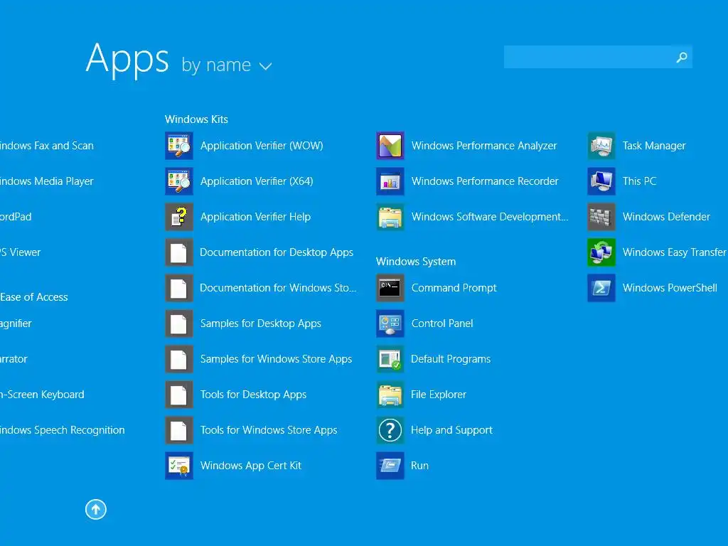Open XPS Viewer label
This screenshot has width=728, height=546.
click(21, 252)
